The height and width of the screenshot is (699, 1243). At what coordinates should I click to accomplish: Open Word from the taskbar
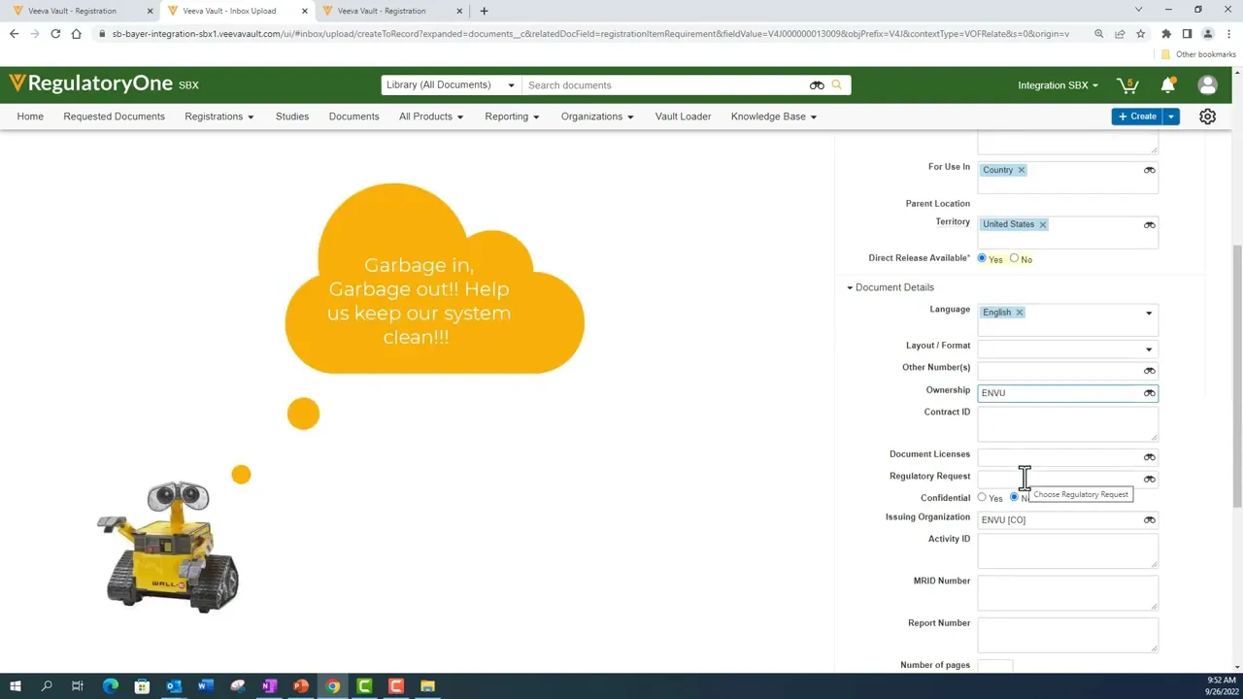click(x=206, y=686)
